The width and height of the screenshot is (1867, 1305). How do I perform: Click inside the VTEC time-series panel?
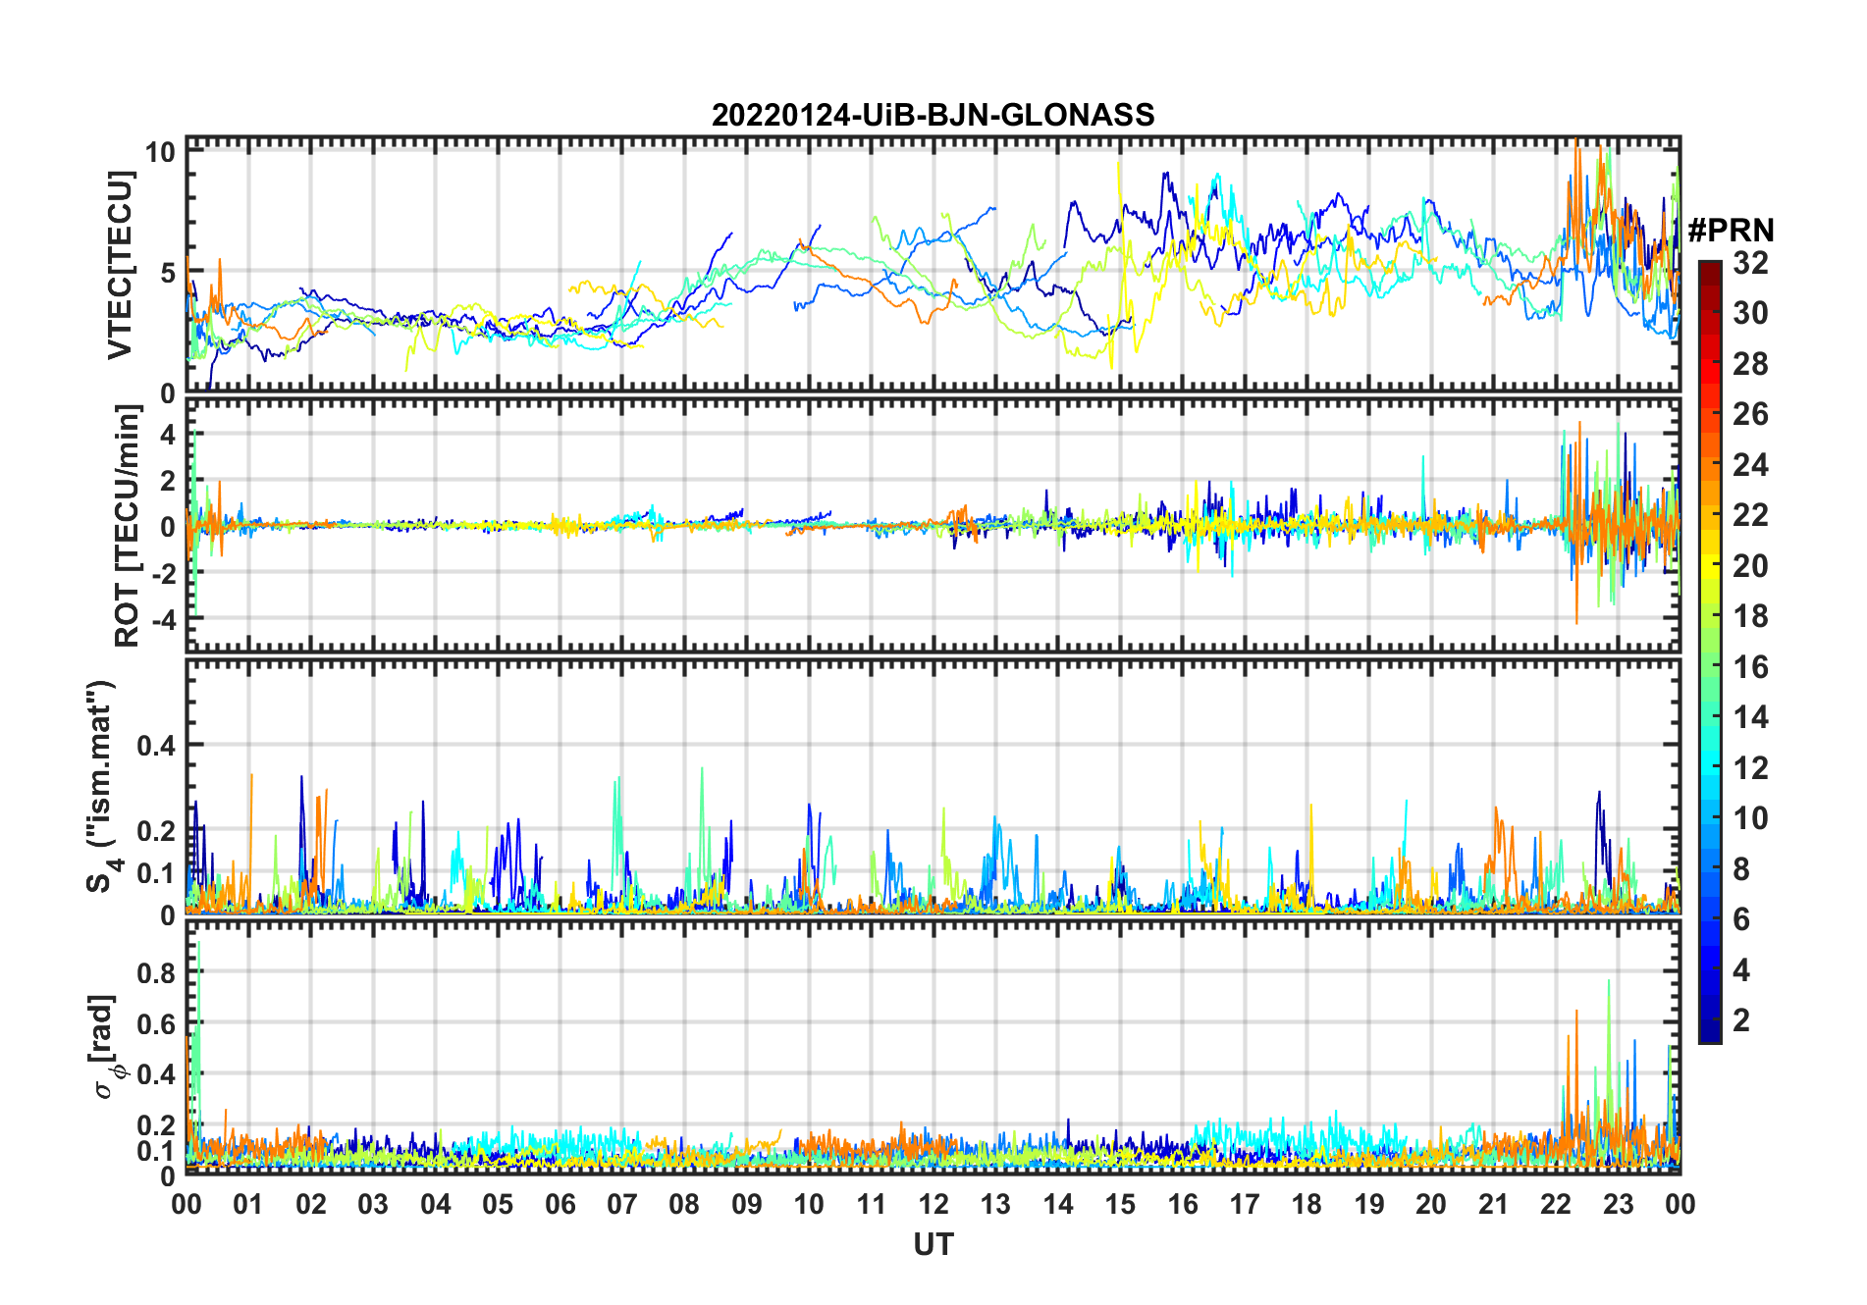(x=933, y=265)
